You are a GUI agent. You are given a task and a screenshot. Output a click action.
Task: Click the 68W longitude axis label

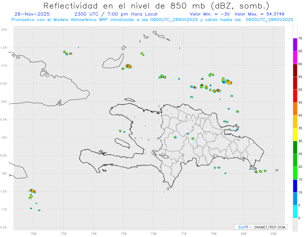tap(273, 233)
